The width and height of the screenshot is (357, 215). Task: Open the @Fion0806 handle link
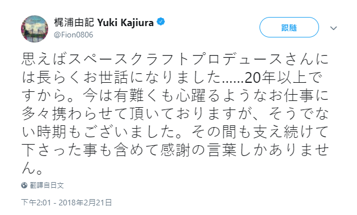(x=73, y=35)
